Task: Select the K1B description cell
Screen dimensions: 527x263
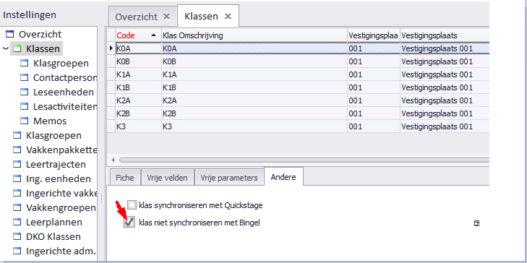Action: [254, 87]
